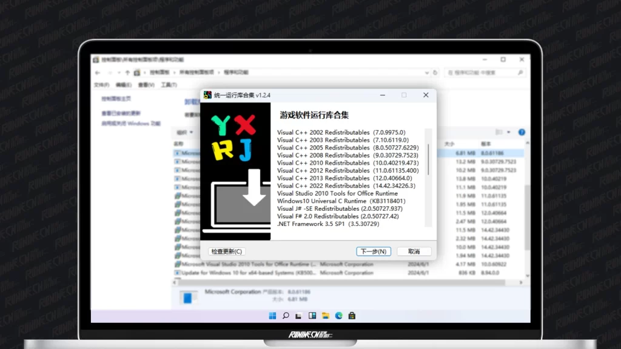
Task: Open Microsoft Store from the taskbar
Action: [352, 316]
